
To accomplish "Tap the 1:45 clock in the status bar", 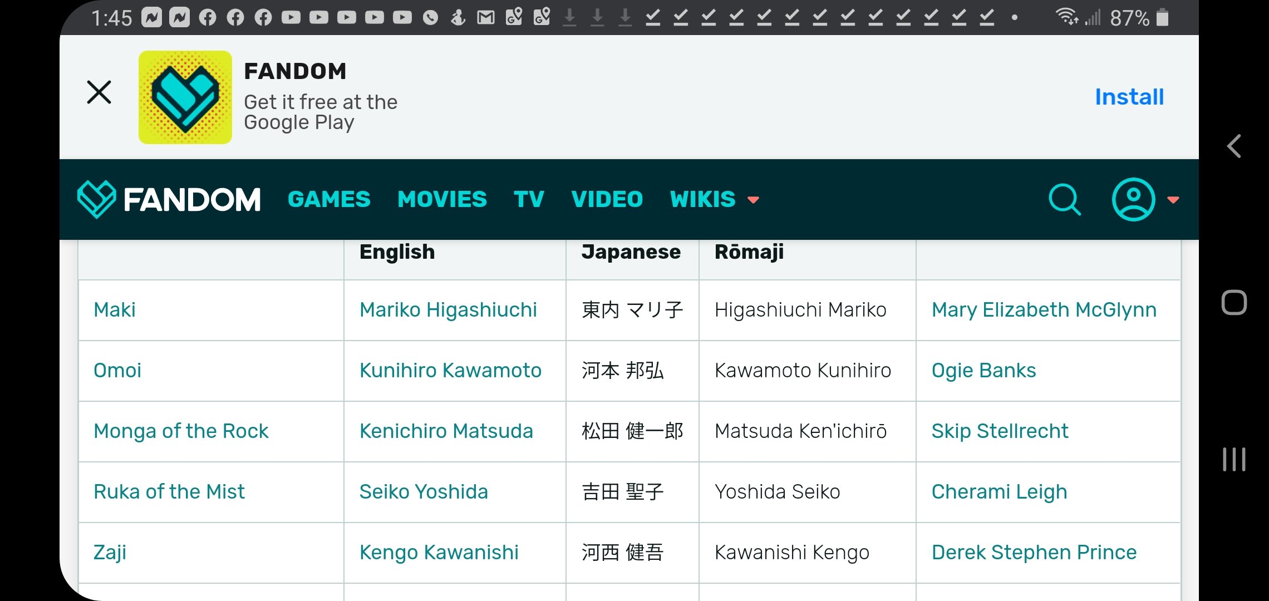I will click(111, 18).
